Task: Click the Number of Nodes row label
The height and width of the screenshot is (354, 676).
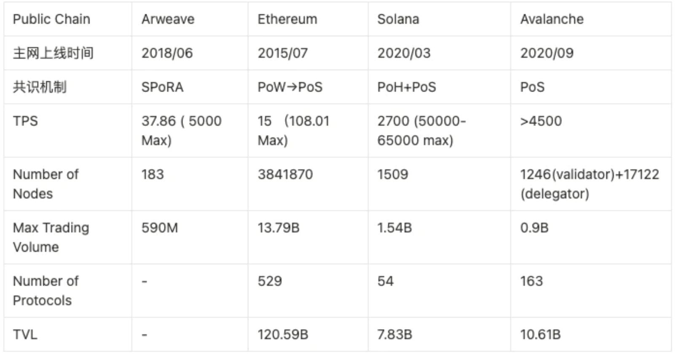Action: pyautogui.click(x=46, y=184)
